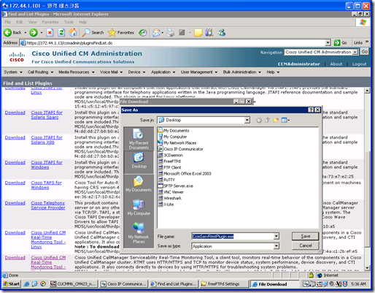Open Cisco TAPS for Windows link
Screen dimensions: 375x293
46,185
